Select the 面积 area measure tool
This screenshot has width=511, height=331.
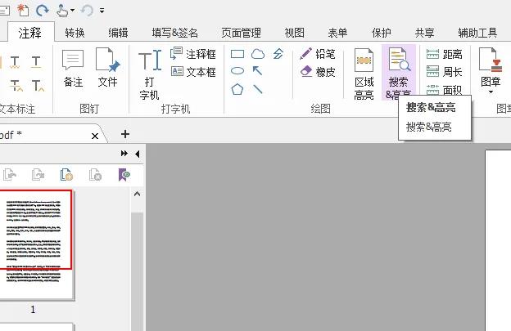click(444, 90)
